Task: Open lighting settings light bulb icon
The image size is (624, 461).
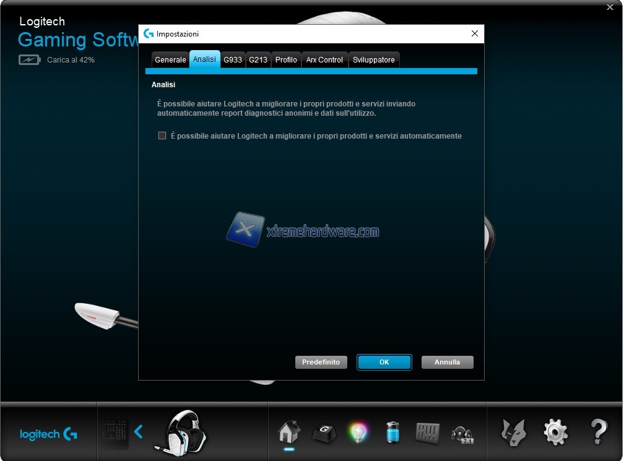Action: (358, 432)
